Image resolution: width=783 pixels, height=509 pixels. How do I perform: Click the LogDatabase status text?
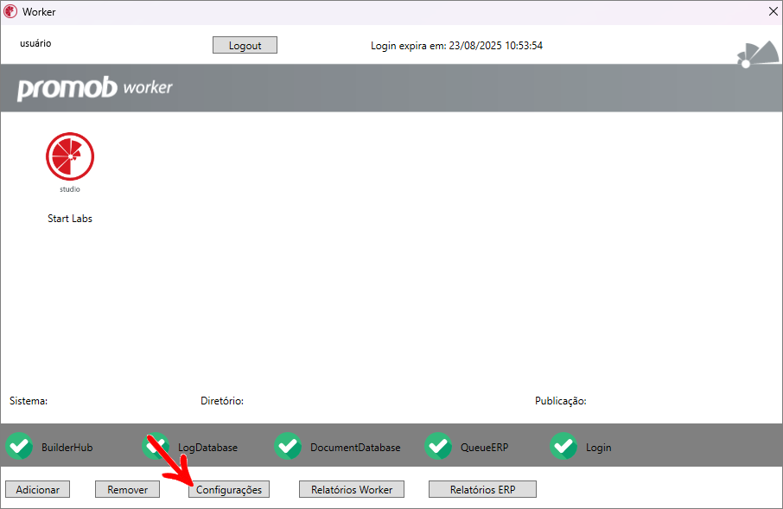coord(207,448)
